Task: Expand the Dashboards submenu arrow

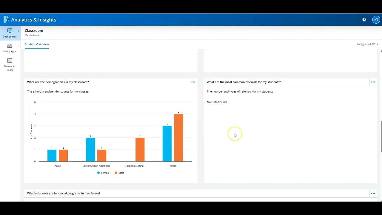Action: (18, 31)
